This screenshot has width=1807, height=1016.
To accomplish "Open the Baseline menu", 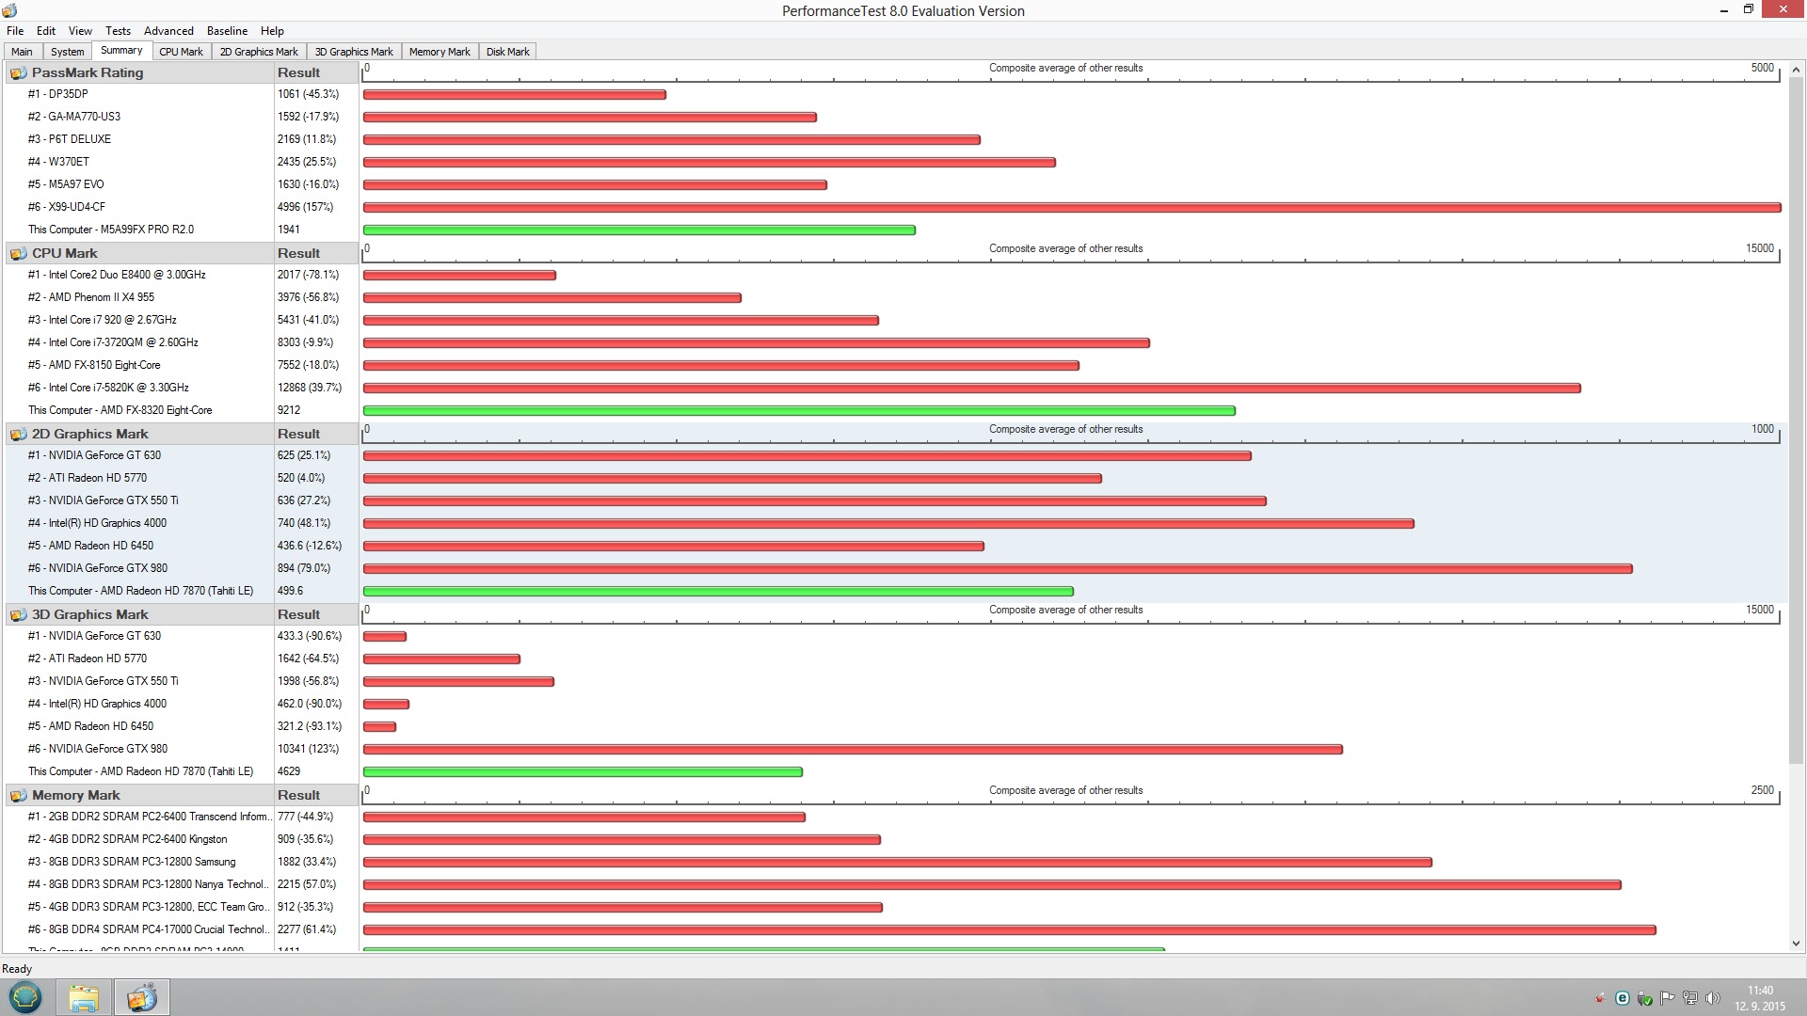I will (x=227, y=31).
